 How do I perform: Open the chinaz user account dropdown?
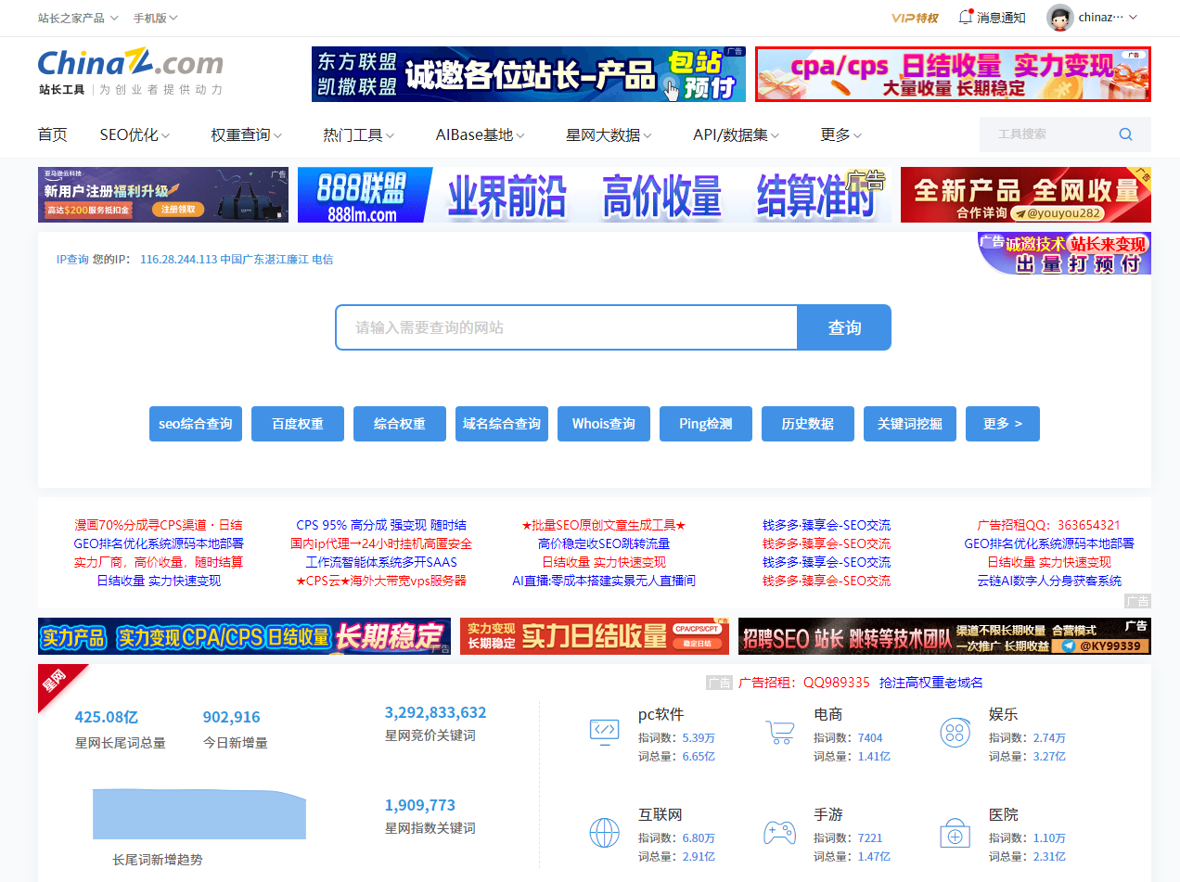1099,18
